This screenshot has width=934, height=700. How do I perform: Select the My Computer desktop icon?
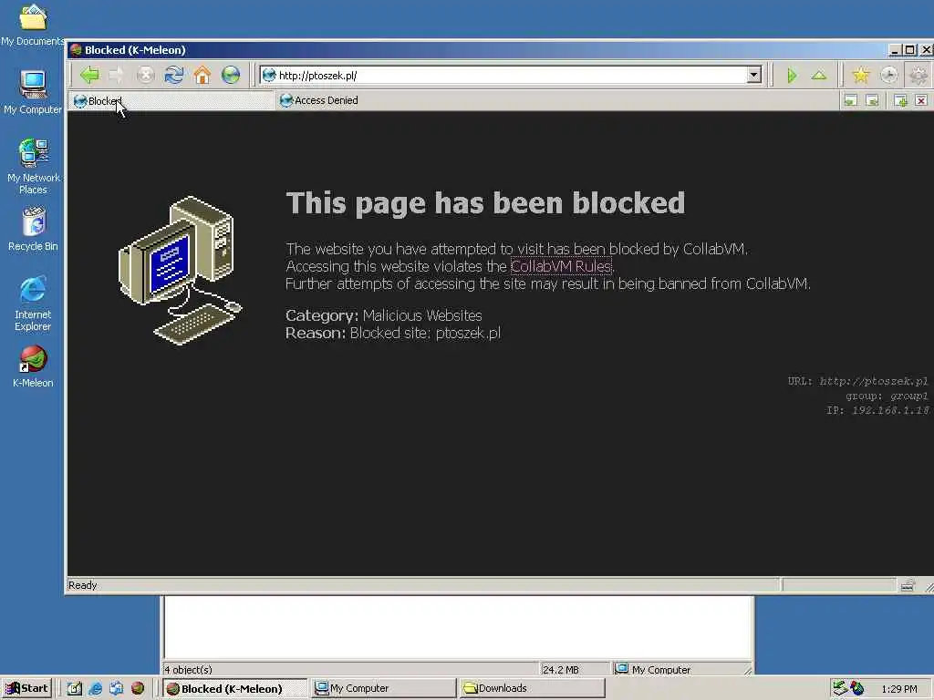pos(33,92)
